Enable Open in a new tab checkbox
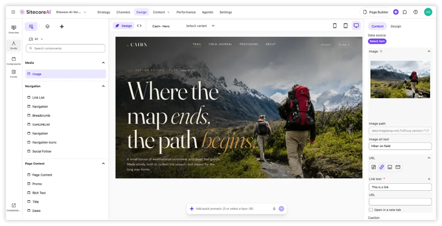Screen dimensions: 442x226 pyautogui.click(x=371, y=210)
